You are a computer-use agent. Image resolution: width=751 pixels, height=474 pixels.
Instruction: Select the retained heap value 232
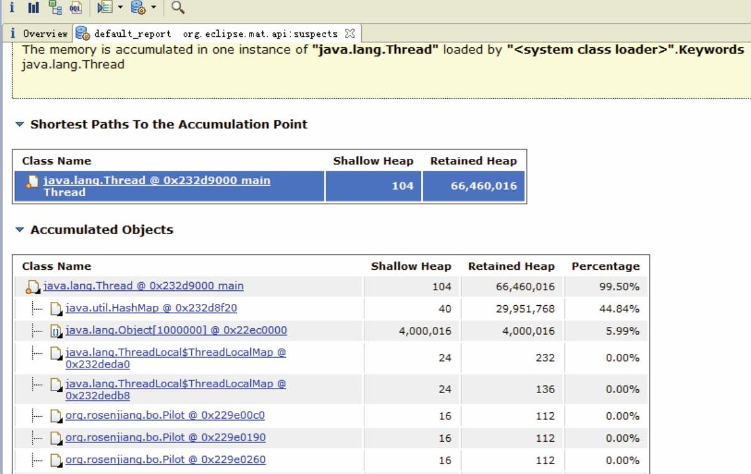[x=544, y=358]
